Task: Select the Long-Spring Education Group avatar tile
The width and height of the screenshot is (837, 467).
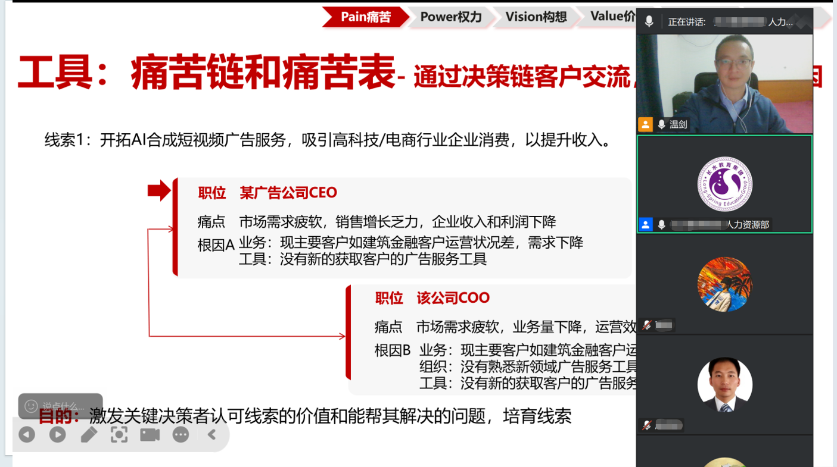Action: pos(724,184)
